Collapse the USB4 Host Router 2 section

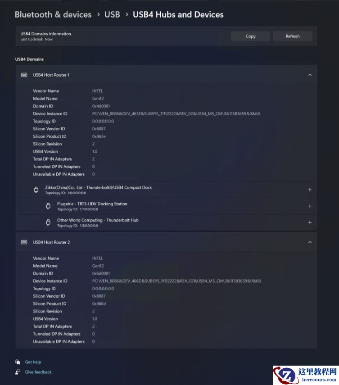(310, 242)
